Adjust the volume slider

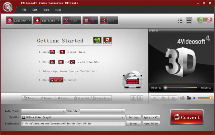point(205,98)
